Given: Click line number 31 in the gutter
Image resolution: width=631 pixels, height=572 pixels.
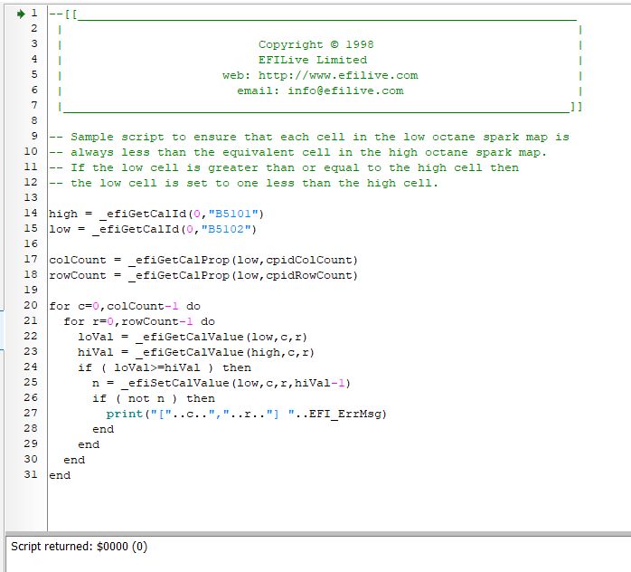Looking at the screenshot, I should coord(31,474).
